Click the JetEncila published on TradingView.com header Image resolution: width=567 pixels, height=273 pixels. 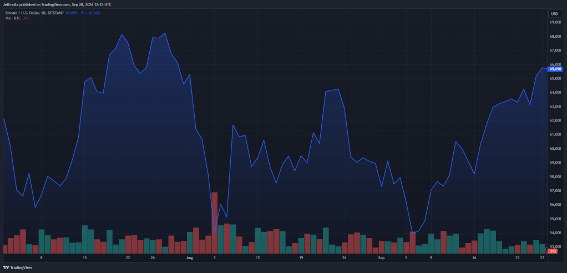57,4
